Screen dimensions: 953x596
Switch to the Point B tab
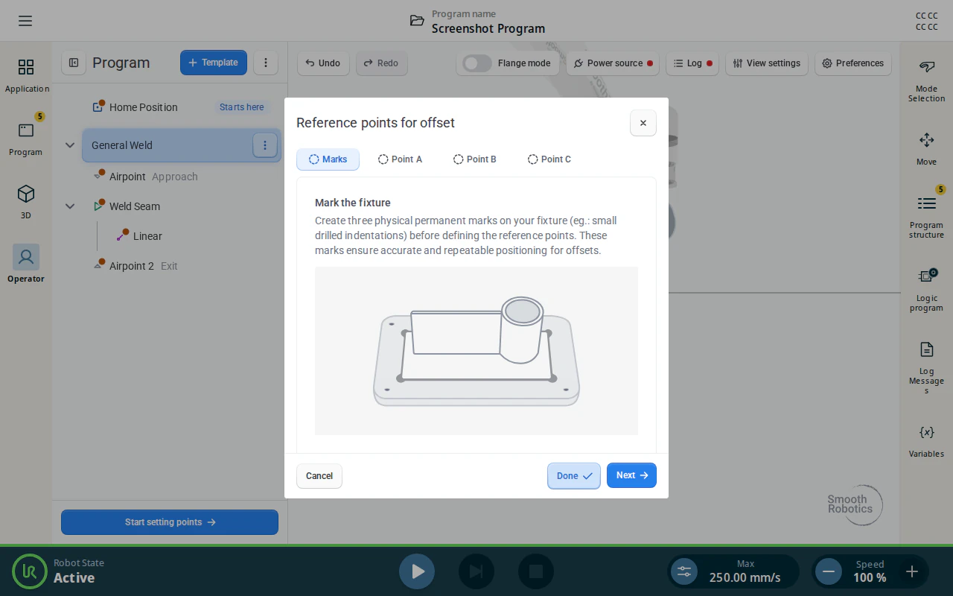(474, 159)
